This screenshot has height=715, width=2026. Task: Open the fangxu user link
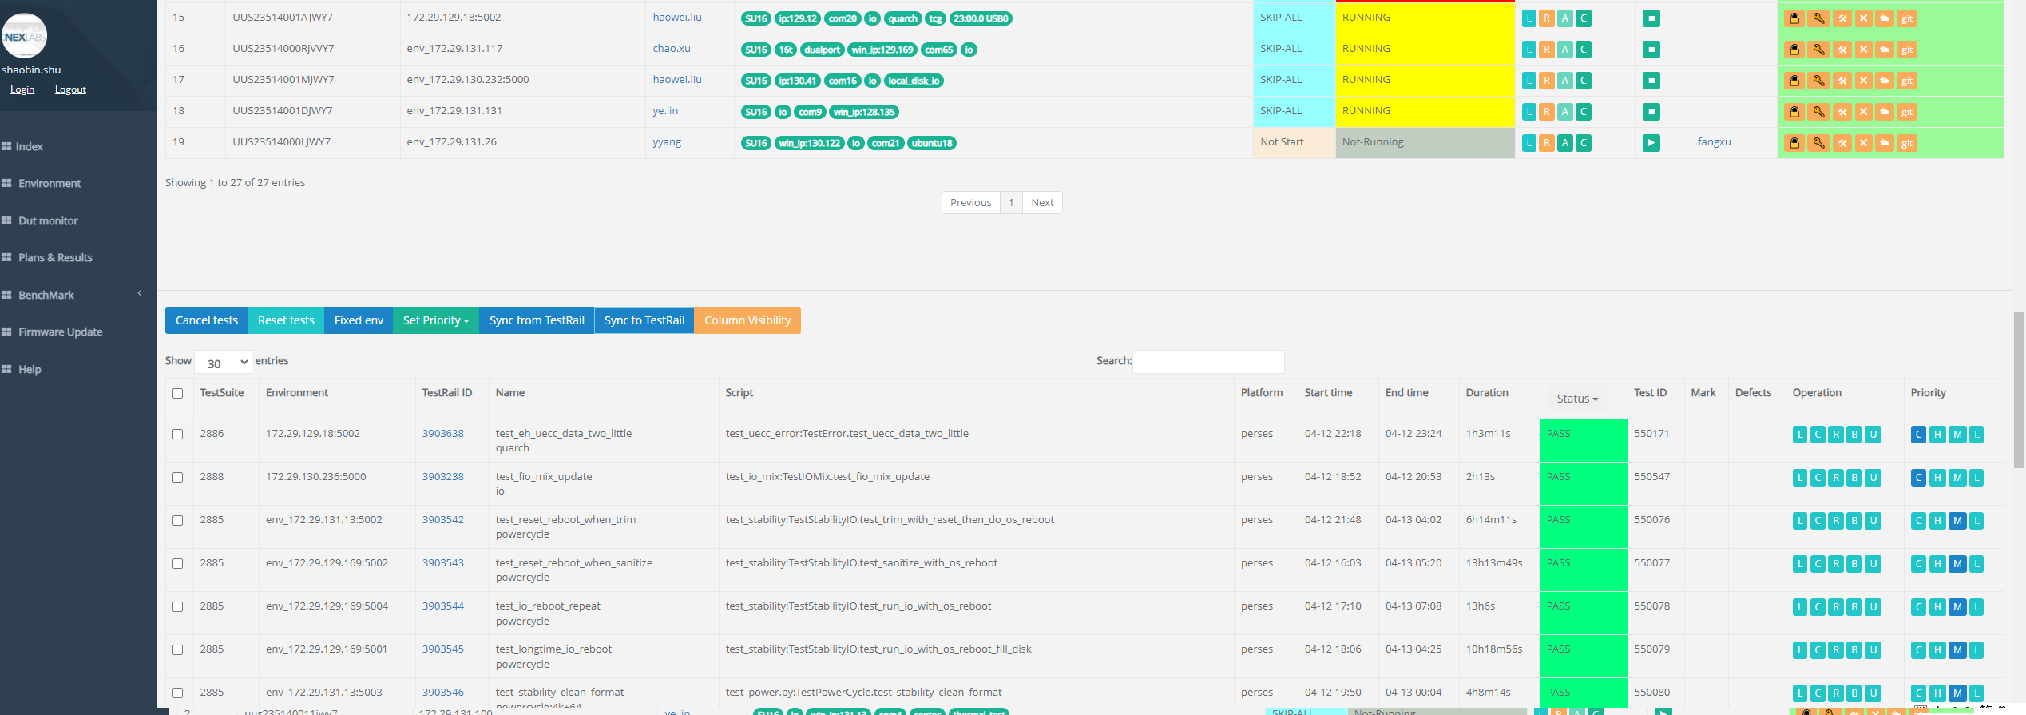pyautogui.click(x=1714, y=142)
